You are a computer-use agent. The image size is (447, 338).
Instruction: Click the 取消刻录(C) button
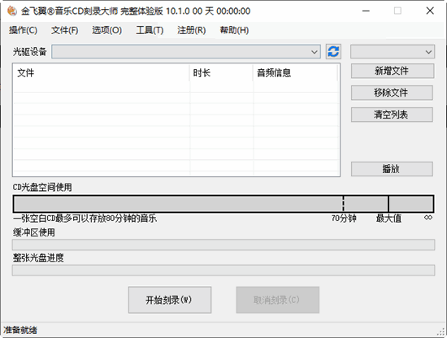click(x=277, y=300)
